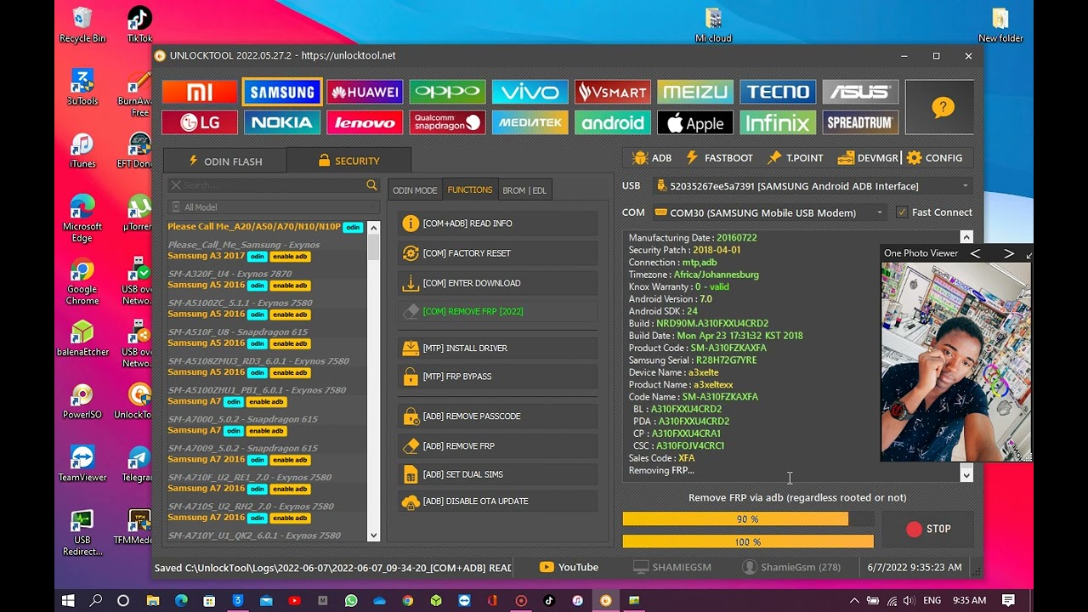1088x612 pixels.
Task: Select the Vsmart brand tile
Action: [x=612, y=92]
